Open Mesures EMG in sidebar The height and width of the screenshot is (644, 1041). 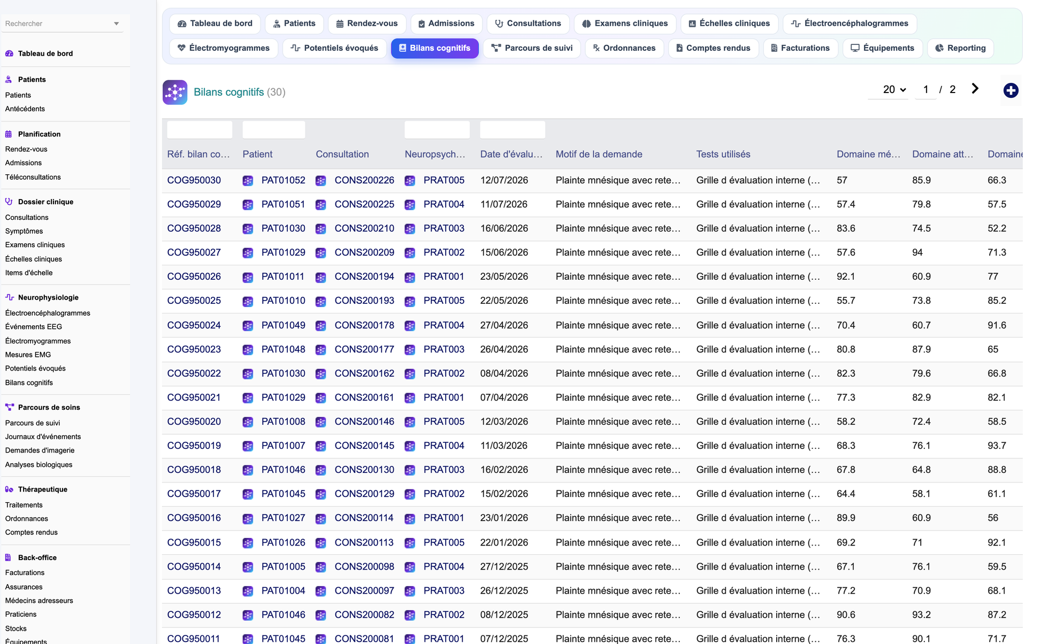click(28, 355)
